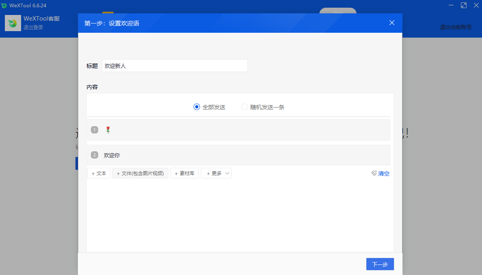The image size is (482, 275).
Task: Open the 素材库 material library
Action: tap(185, 173)
